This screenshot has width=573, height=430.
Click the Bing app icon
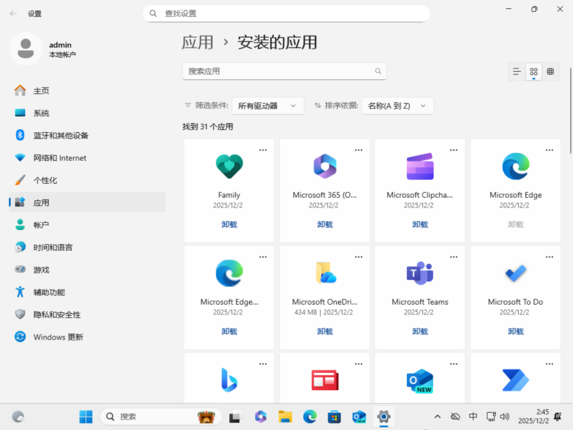click(x=229, y=380)
